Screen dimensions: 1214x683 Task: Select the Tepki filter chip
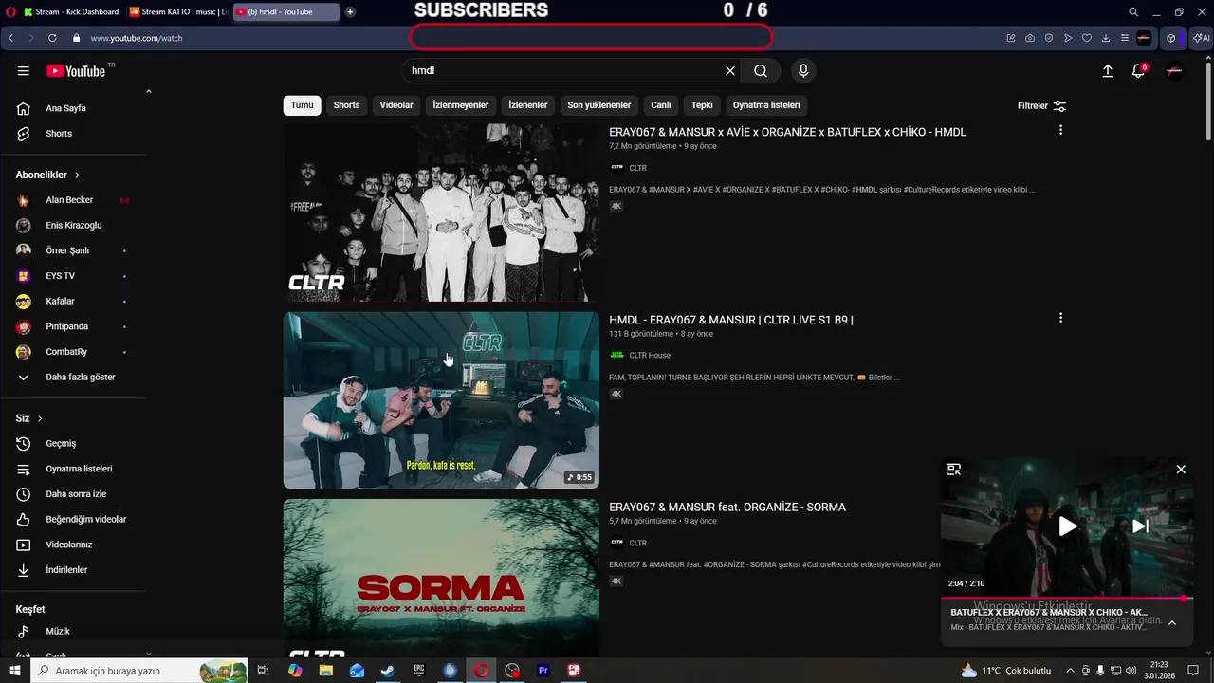702,105
